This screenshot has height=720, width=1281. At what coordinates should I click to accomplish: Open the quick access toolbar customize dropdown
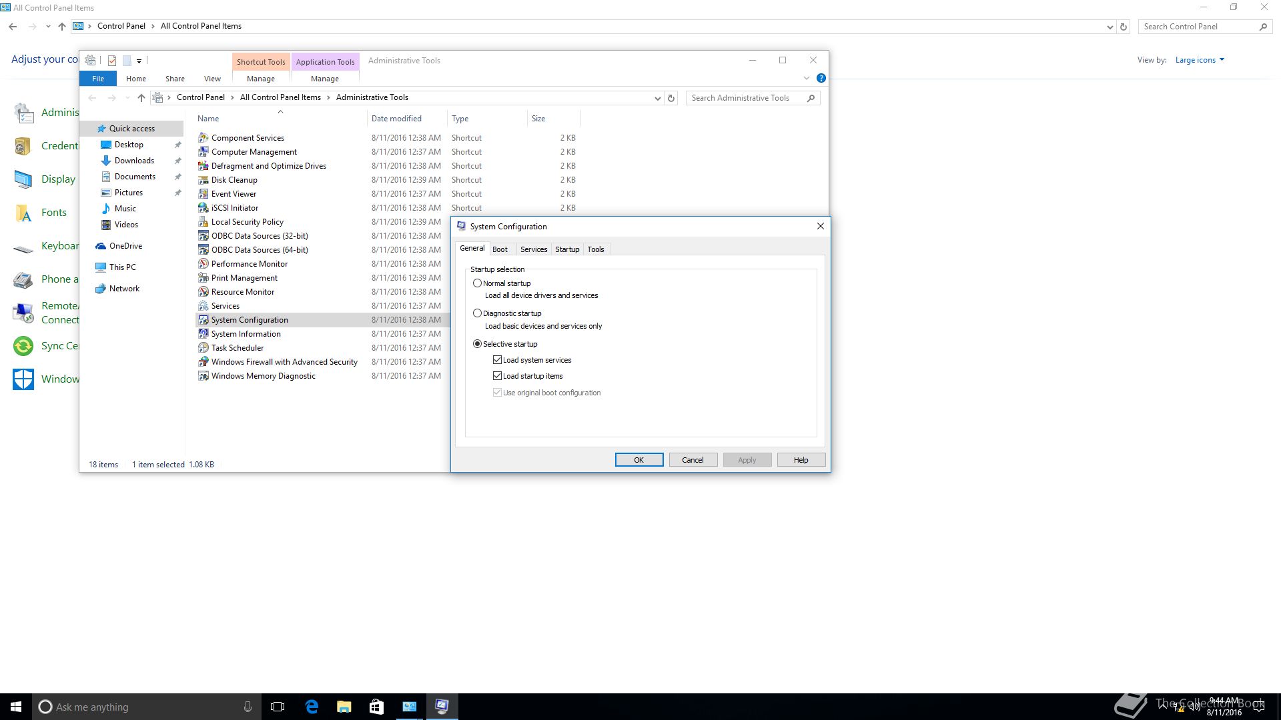[x=139, y=61]
